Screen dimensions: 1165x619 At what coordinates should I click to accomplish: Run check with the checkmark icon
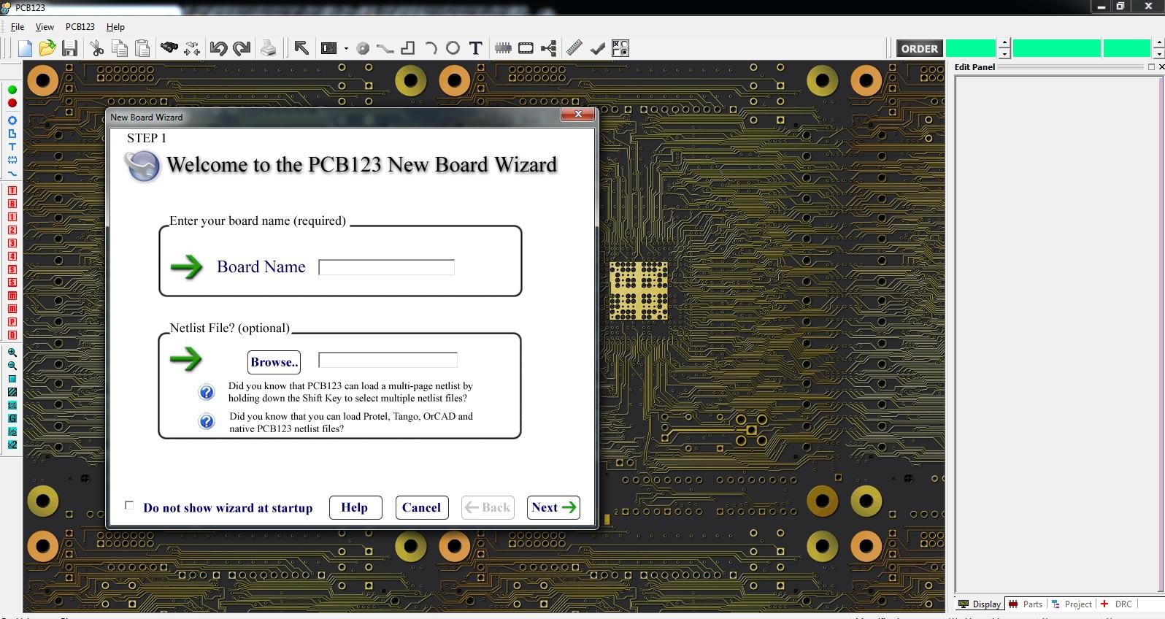pyautogui.click(x=597, y=48)
